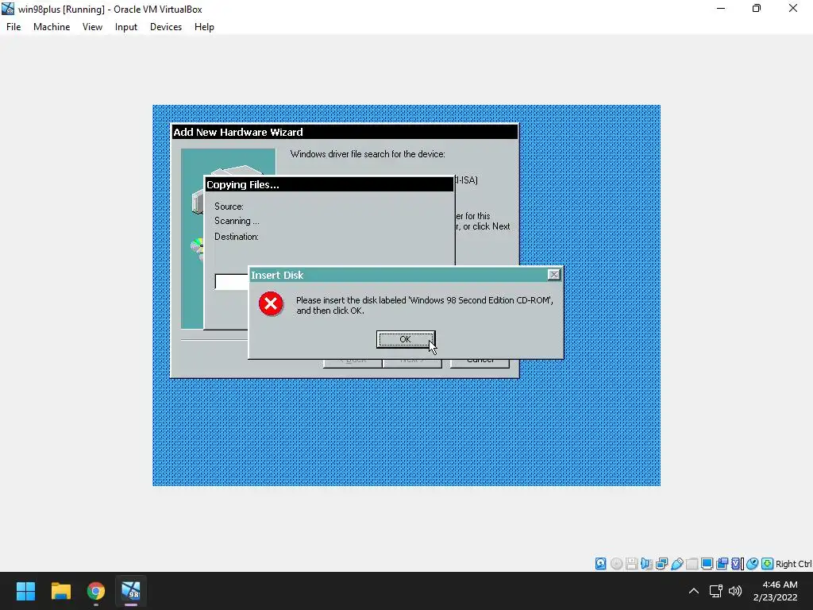The width and height of the screenshot is (813, 610).
Task: Click the shared folders status icon
Action: [692, 564]
